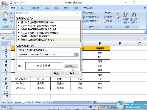The width and height of the screenshot is (147, 110).
Task: Open the 单元格样式 cell styles menu
Action: (90, 21)
